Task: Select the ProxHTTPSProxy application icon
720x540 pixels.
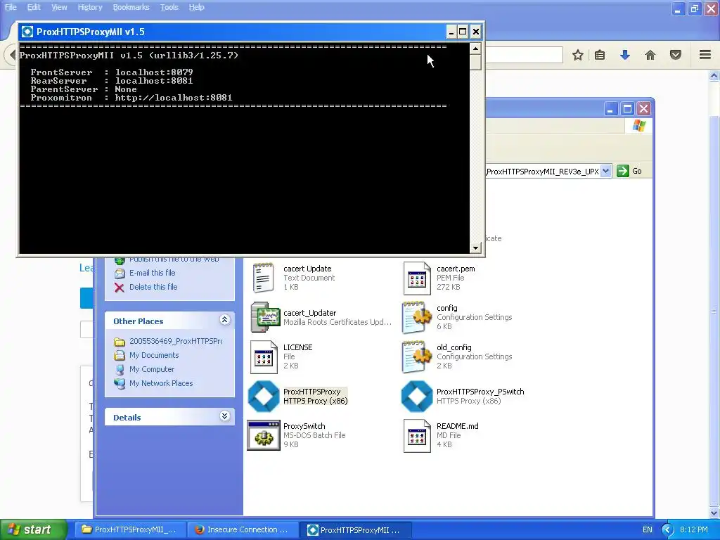Action: pos(264,397)
